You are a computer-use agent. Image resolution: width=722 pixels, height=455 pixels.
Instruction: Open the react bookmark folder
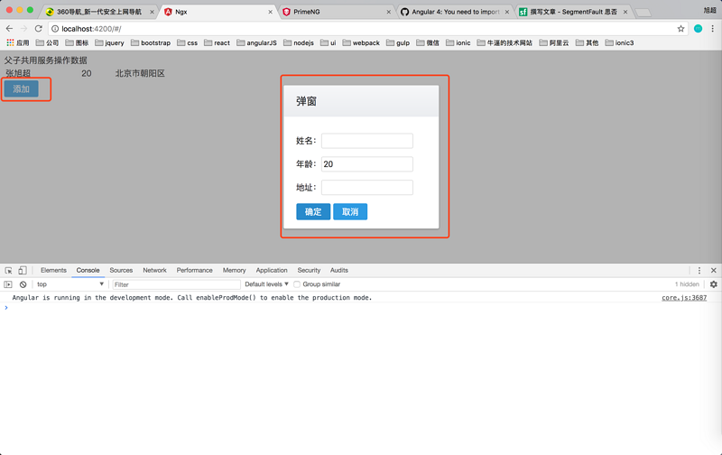pos(217,42)
